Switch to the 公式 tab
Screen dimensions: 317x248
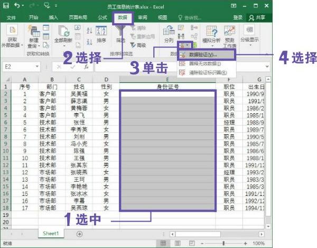[x=102, y=17]
